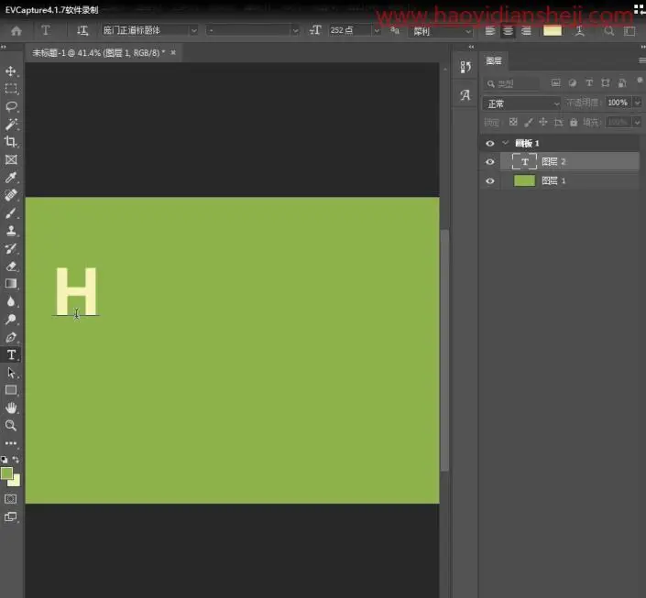The width and height of the screenshot is (646, 598).
Task: Toggle text orientation button
Action: (82, 30)
